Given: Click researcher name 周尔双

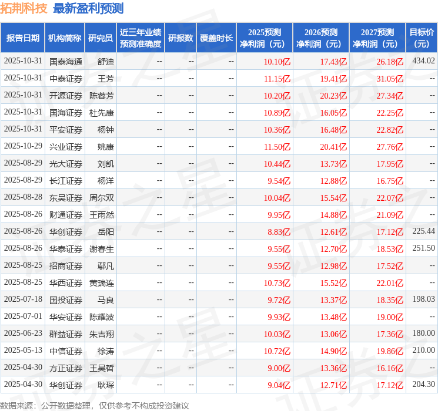Looking at the screenshot, I should (102, 198).
